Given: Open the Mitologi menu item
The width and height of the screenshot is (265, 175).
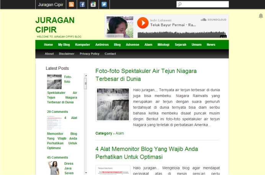Looking at the screenshot, I should click(x=164, y=45).
